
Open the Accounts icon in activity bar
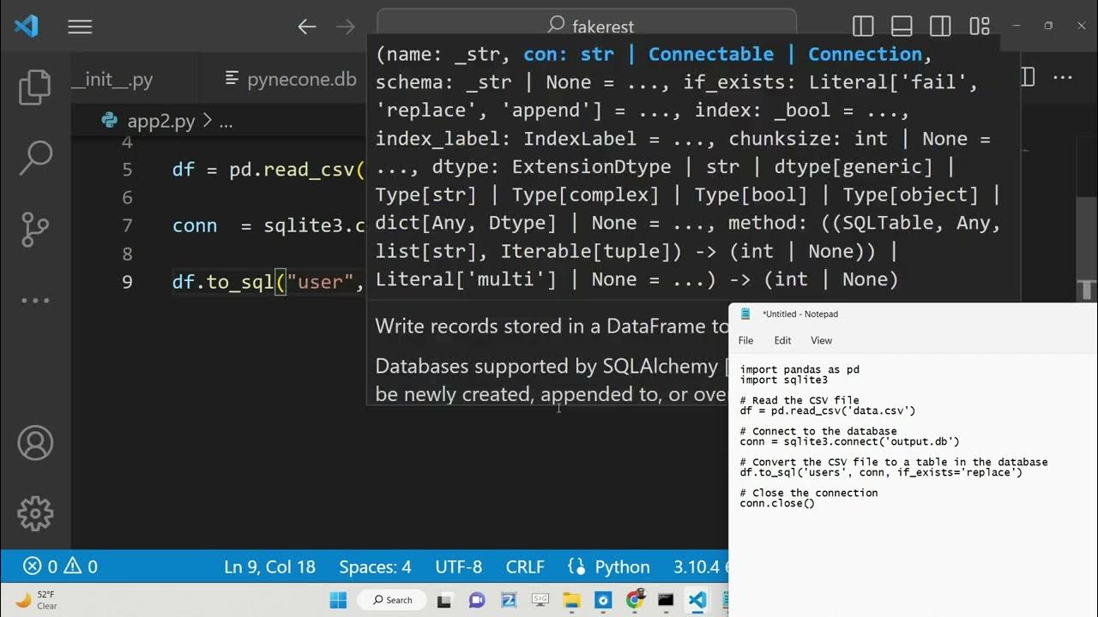[x=35, y=443]
